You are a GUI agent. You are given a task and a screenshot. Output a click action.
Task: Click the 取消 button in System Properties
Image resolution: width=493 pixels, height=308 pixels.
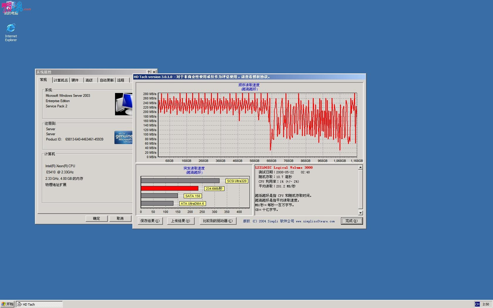(120, 219)
